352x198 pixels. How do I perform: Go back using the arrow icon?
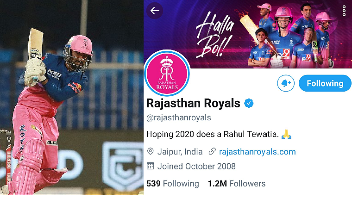155,11
